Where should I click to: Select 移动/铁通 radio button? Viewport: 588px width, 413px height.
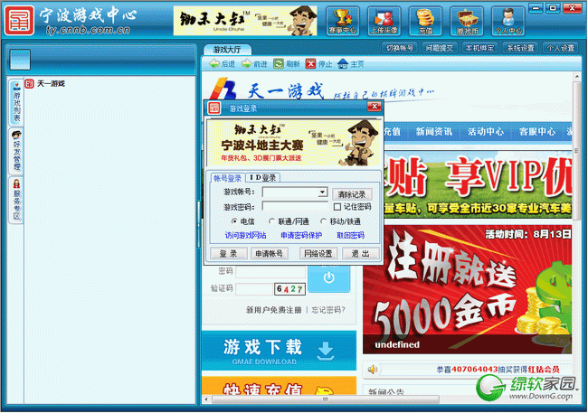pyautogui.click(x=323, y=221)
